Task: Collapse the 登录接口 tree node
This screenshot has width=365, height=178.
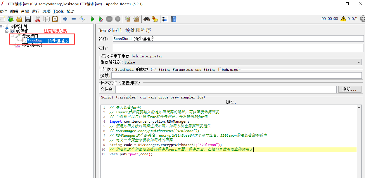Action: (x=12, y=36)
